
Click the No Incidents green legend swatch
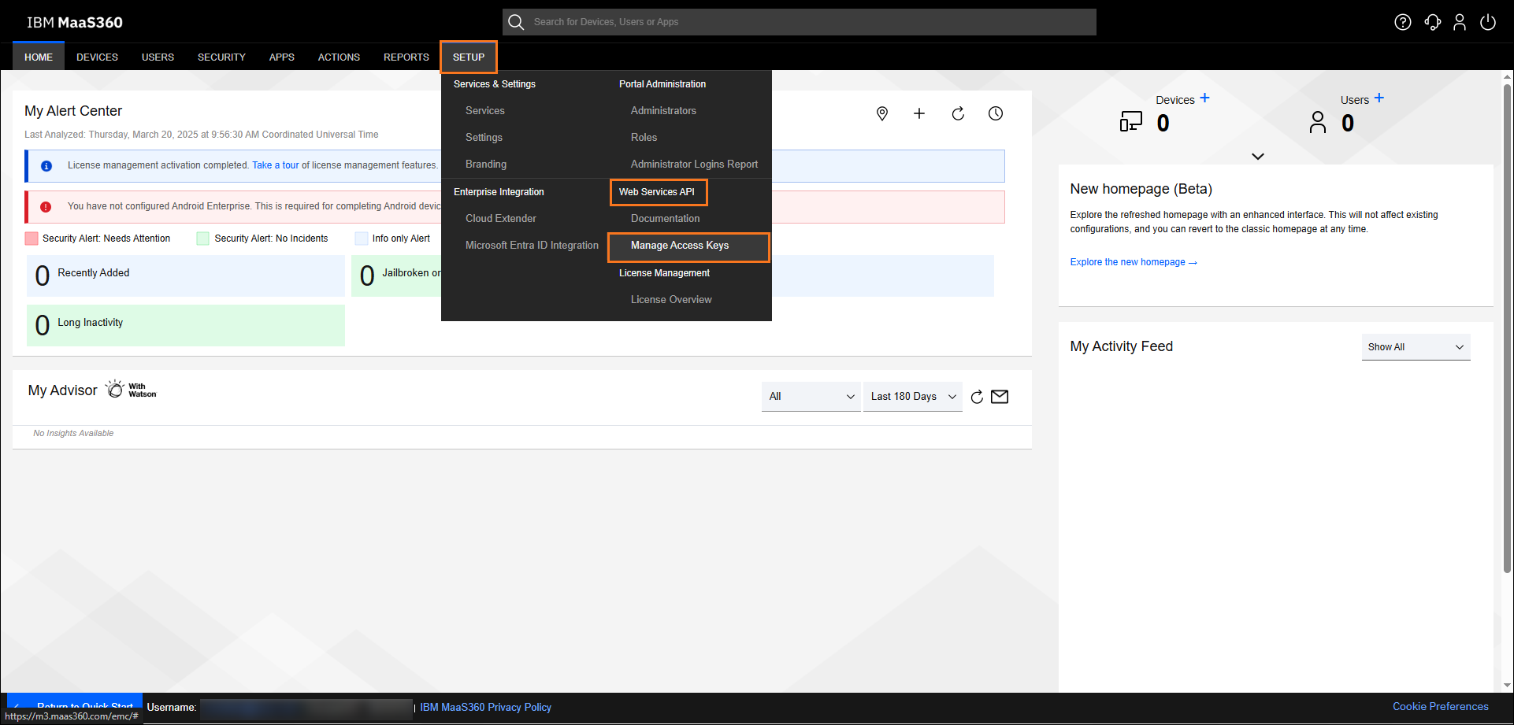point(203,239)
